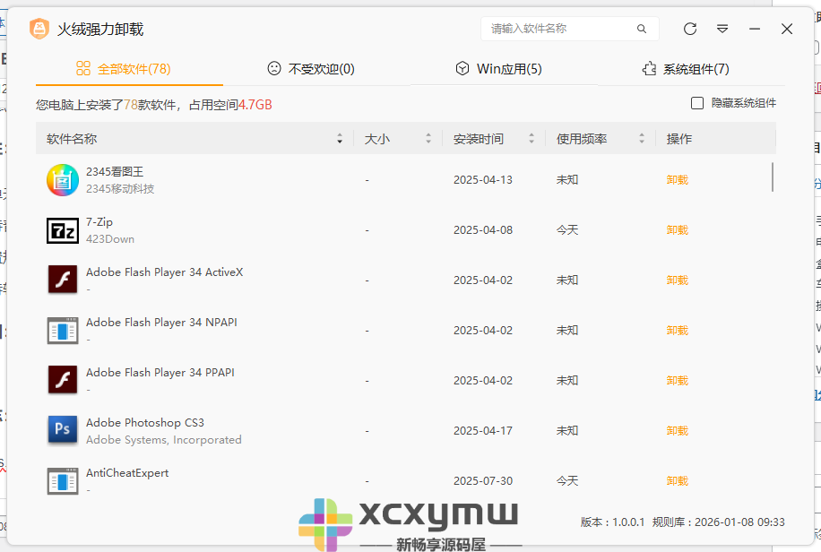Sort the list by 使用频率 column arrows
This screenshot has width=821, height=552.
642,138
